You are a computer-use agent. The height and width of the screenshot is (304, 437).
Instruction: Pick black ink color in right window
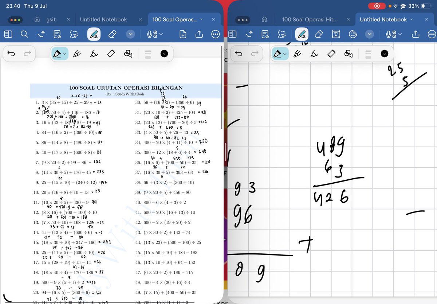pos(384,54)
